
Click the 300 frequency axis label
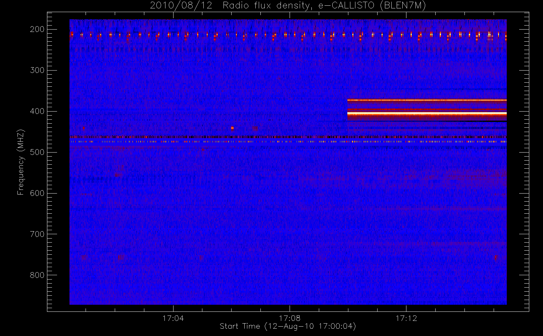click(x=37, y=70)
